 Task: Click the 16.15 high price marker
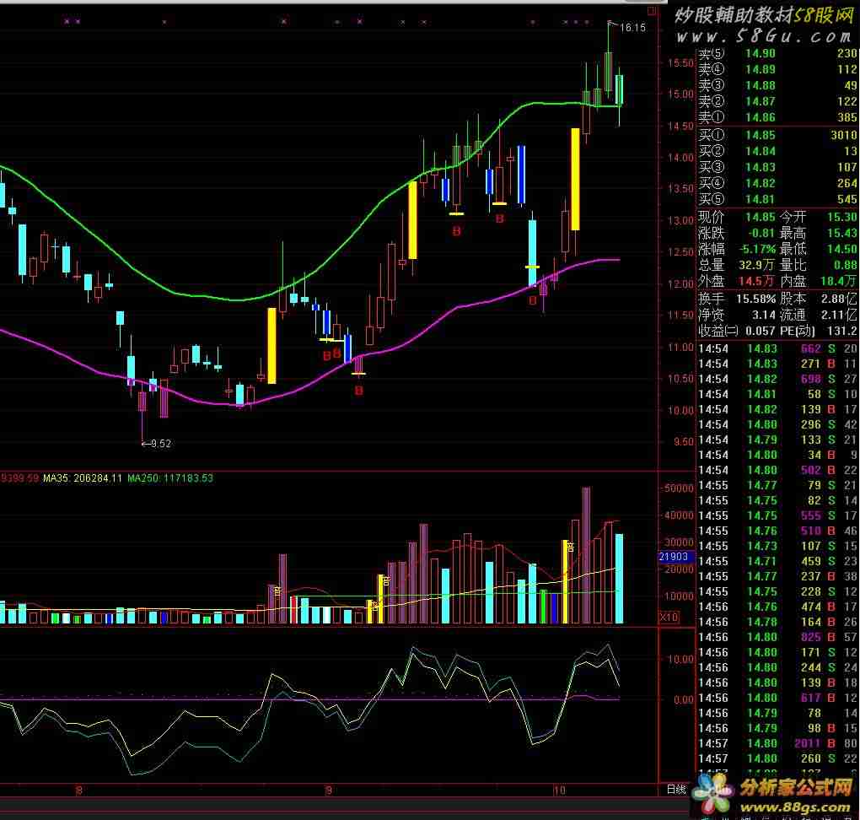(x=633, y=28)
